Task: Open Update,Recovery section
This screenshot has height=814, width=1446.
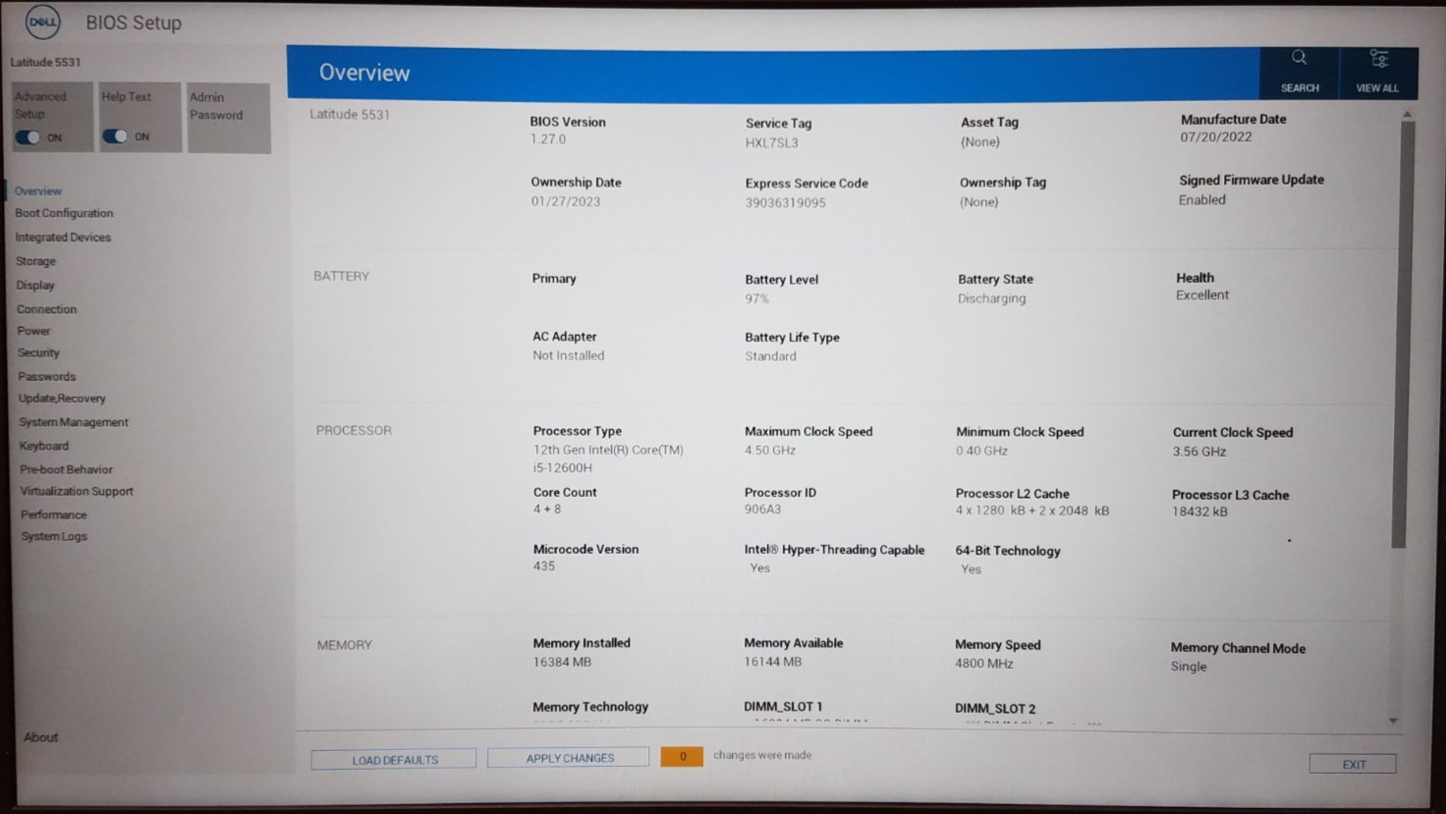Action: (x=62, y=399)
